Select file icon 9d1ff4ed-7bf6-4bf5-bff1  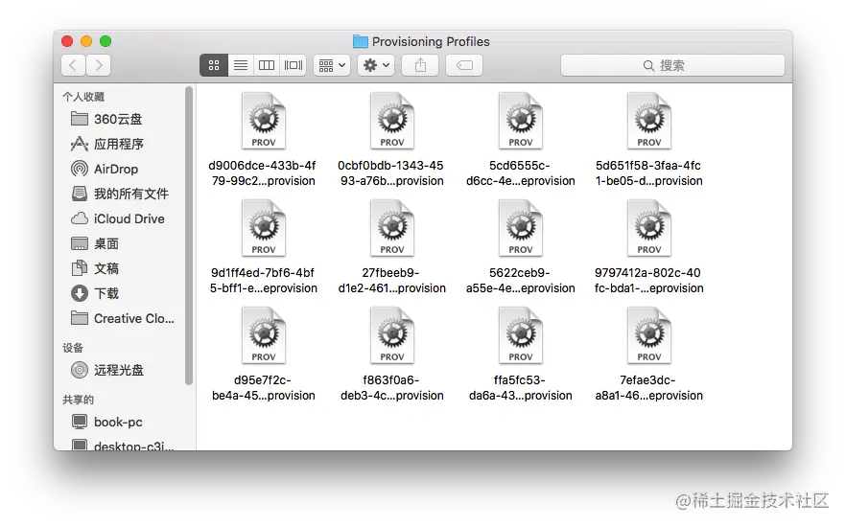point(263,228)
